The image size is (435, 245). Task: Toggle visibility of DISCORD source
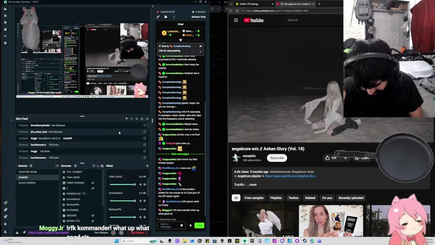(92, 215)
